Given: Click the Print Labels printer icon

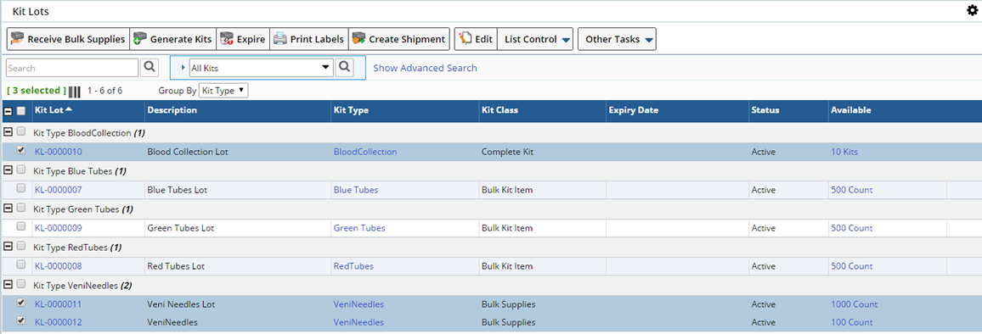Looking at the screenshot, I should coord(280,39).
